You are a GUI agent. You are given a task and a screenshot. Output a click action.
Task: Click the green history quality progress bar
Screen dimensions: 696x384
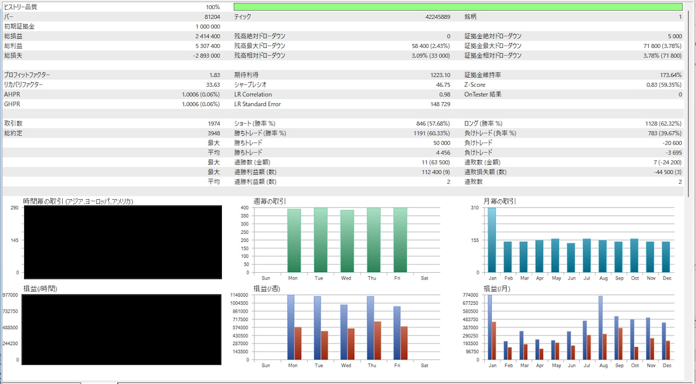(458, 7)
